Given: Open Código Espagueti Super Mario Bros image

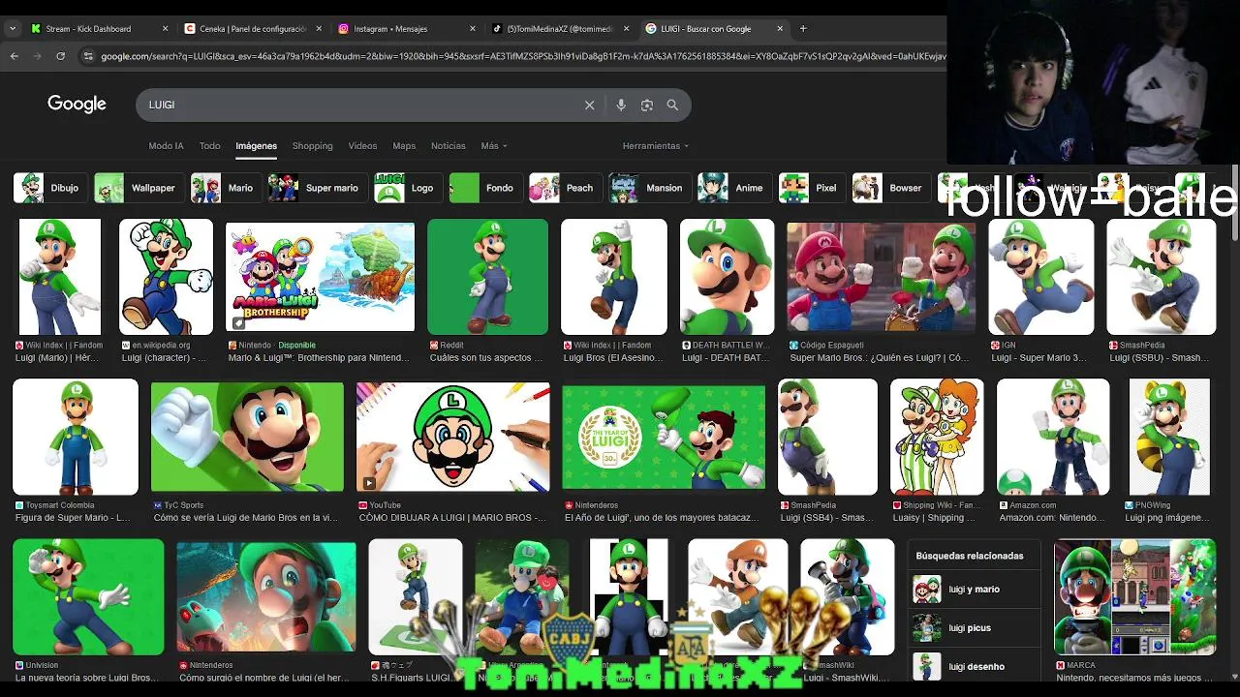Looking at the screenshot, I should [881, 277].
